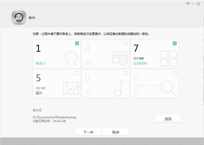This screenshot has width=204, height=145.
Task: Open the title bar dropdown menu arrow
Action: pos(188,3)
